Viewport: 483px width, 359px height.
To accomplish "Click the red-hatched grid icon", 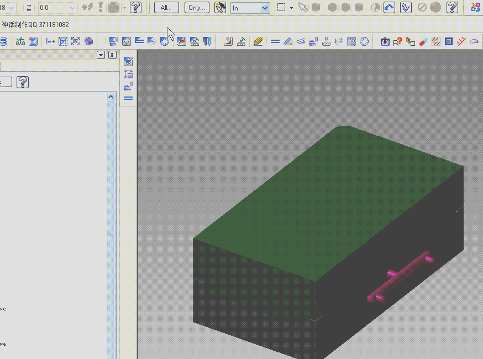I will (x=436, y=41).
